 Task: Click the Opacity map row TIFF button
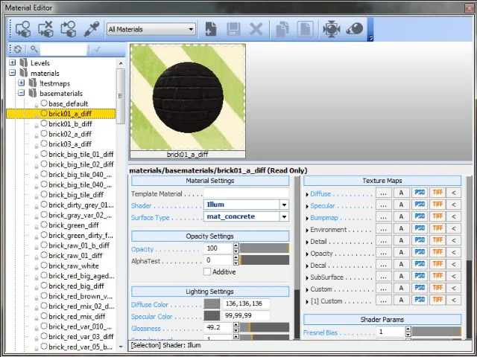[437, 252]
